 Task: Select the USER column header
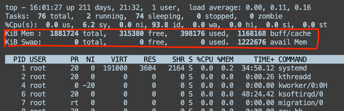(38, 60)
